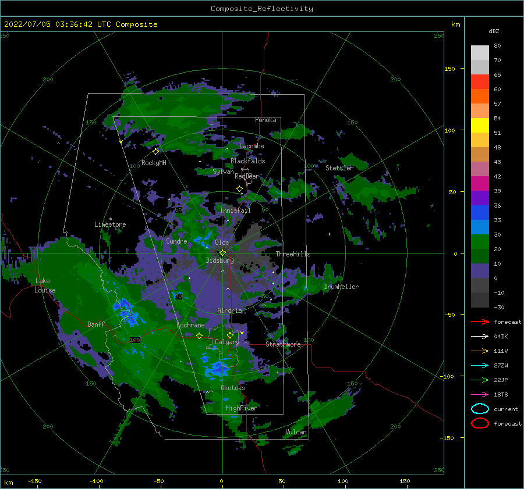This screenshot has height=489, width=524.
Task: Click the HighRiver label
Action: pos(241,408)
